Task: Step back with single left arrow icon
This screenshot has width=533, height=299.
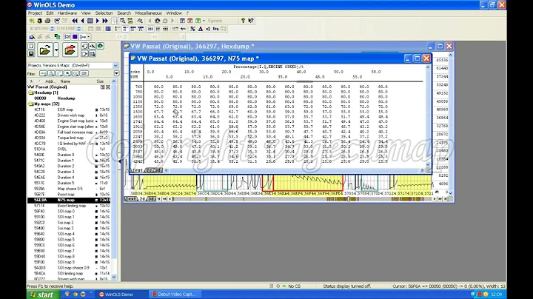Action: (x=82, y=21)
